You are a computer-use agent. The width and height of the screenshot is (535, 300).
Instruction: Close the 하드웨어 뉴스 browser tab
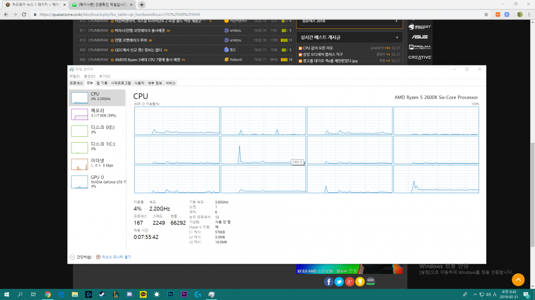tap(65, 5)
